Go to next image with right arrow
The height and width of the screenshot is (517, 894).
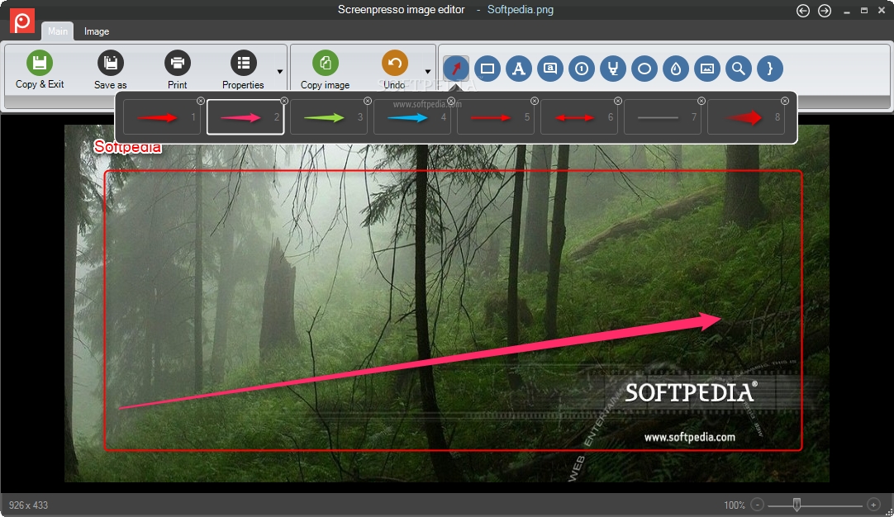coord(825,11)
